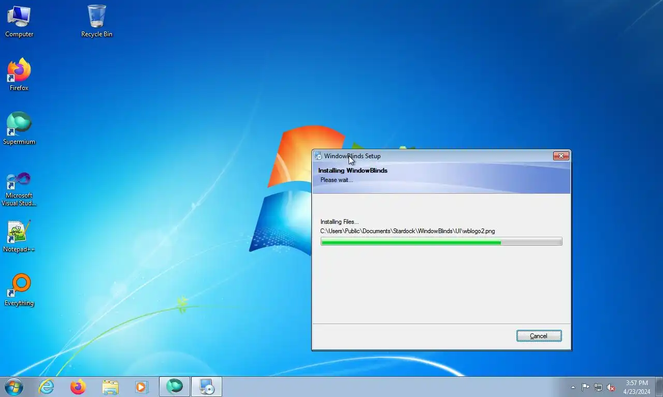Click the "Installing WindowBlinds" heading
663x397 pixels.
coord(353,171)
